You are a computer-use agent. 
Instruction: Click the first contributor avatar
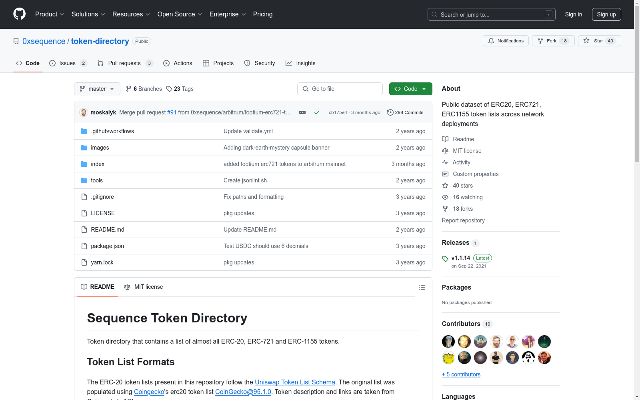click(448, 342)
